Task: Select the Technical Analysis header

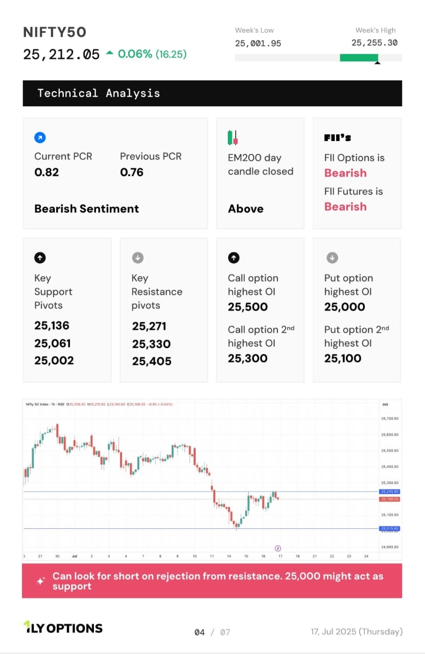Action: click(212, 93)
